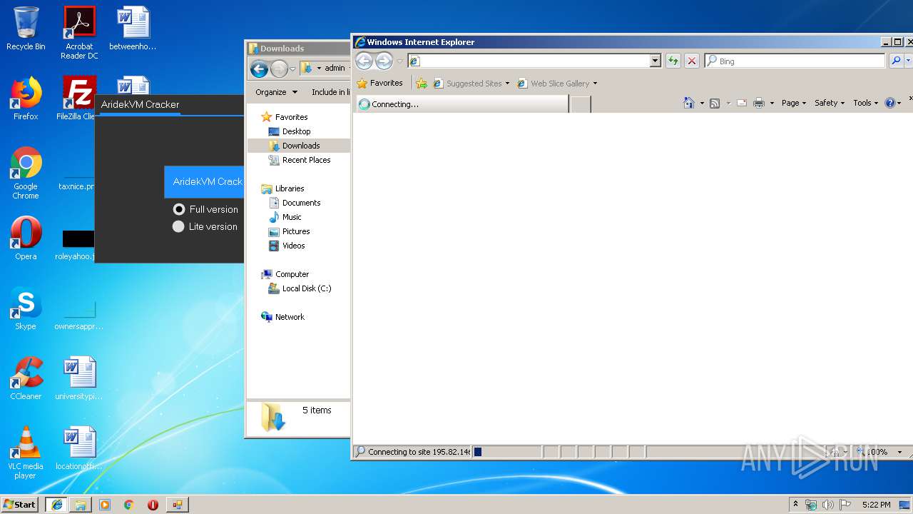
Task: Click the IE address bar field
Action: [534, 61]
